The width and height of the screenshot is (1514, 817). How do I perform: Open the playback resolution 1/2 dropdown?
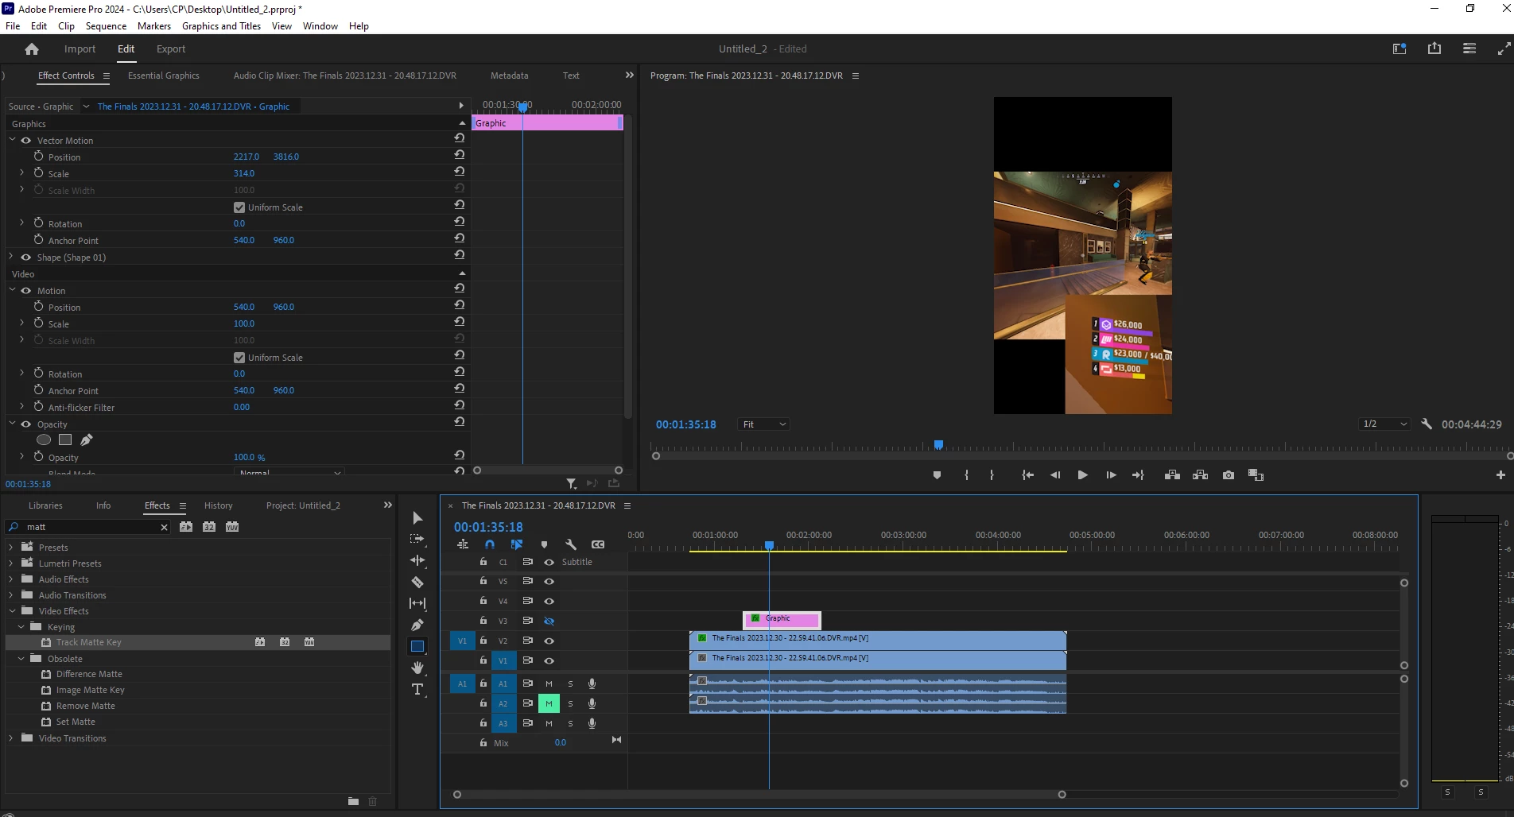coord(1385,424)
